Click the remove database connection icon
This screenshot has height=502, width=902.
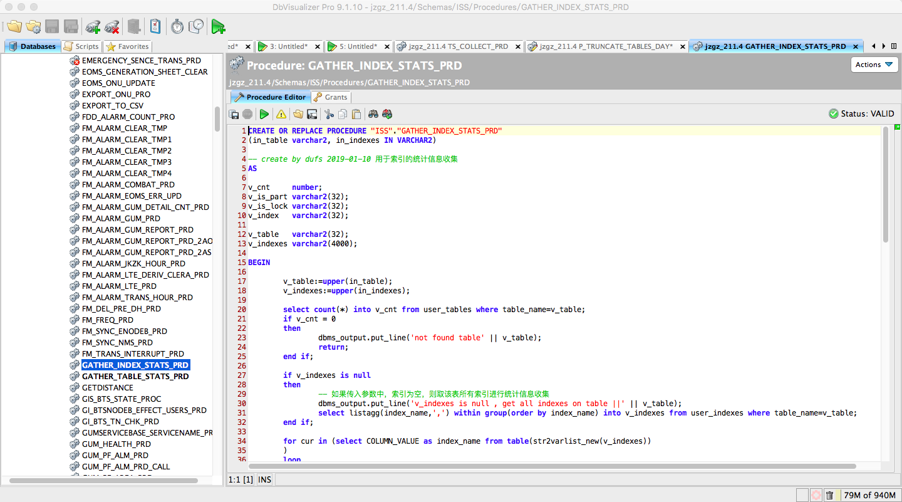click(112, 26)
